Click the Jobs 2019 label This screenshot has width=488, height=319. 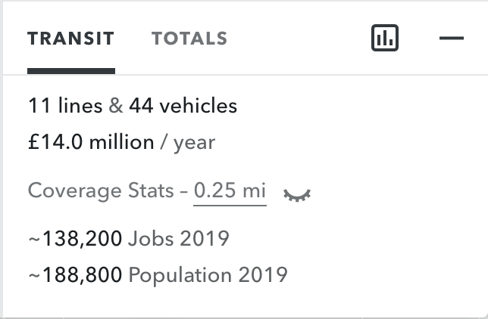[179, 239]
